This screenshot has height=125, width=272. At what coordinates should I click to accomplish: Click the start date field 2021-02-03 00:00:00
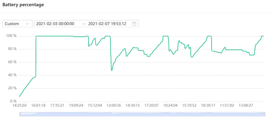coord(55,24)
